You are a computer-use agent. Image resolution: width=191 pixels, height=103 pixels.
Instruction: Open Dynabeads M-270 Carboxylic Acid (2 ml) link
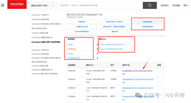coord(137,72)
